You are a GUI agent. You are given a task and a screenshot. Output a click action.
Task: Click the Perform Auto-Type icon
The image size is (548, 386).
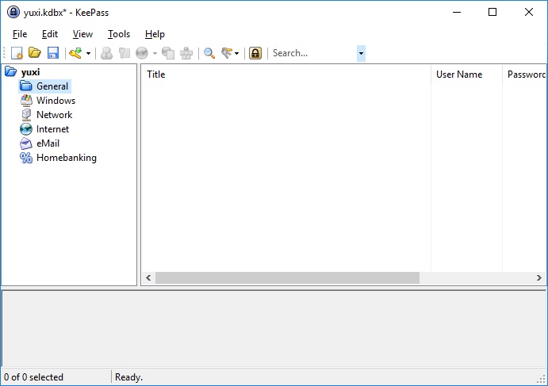(186, 53)
